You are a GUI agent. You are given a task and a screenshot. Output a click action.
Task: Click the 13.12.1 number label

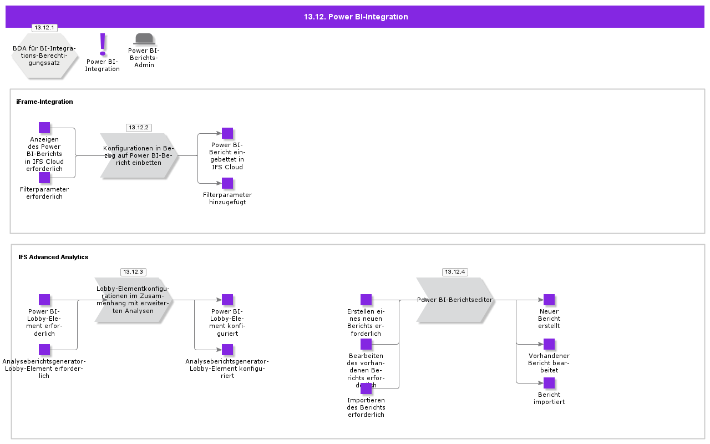[44, 28]
